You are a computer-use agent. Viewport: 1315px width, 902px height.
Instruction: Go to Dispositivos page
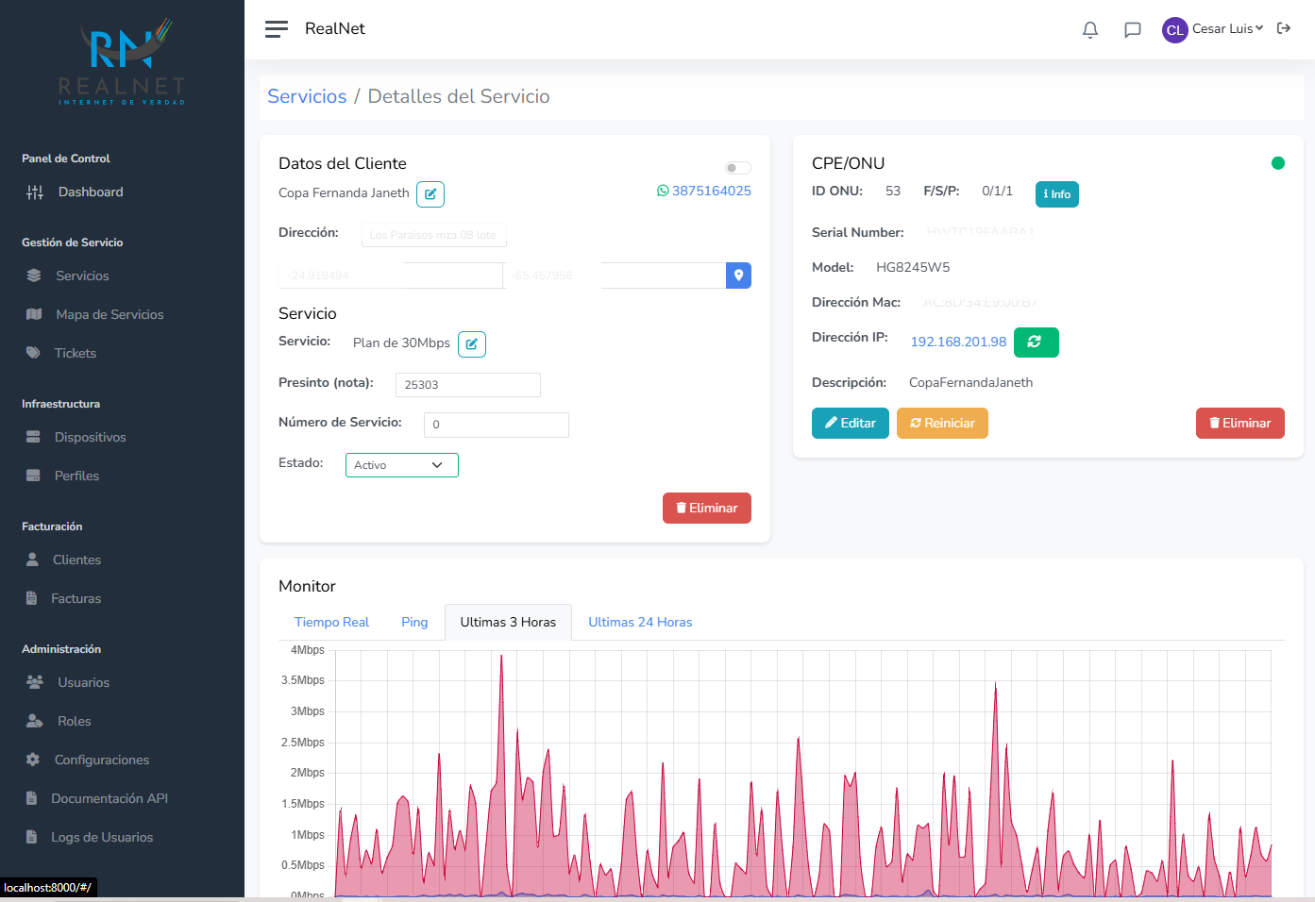click(x=90, y=437)
